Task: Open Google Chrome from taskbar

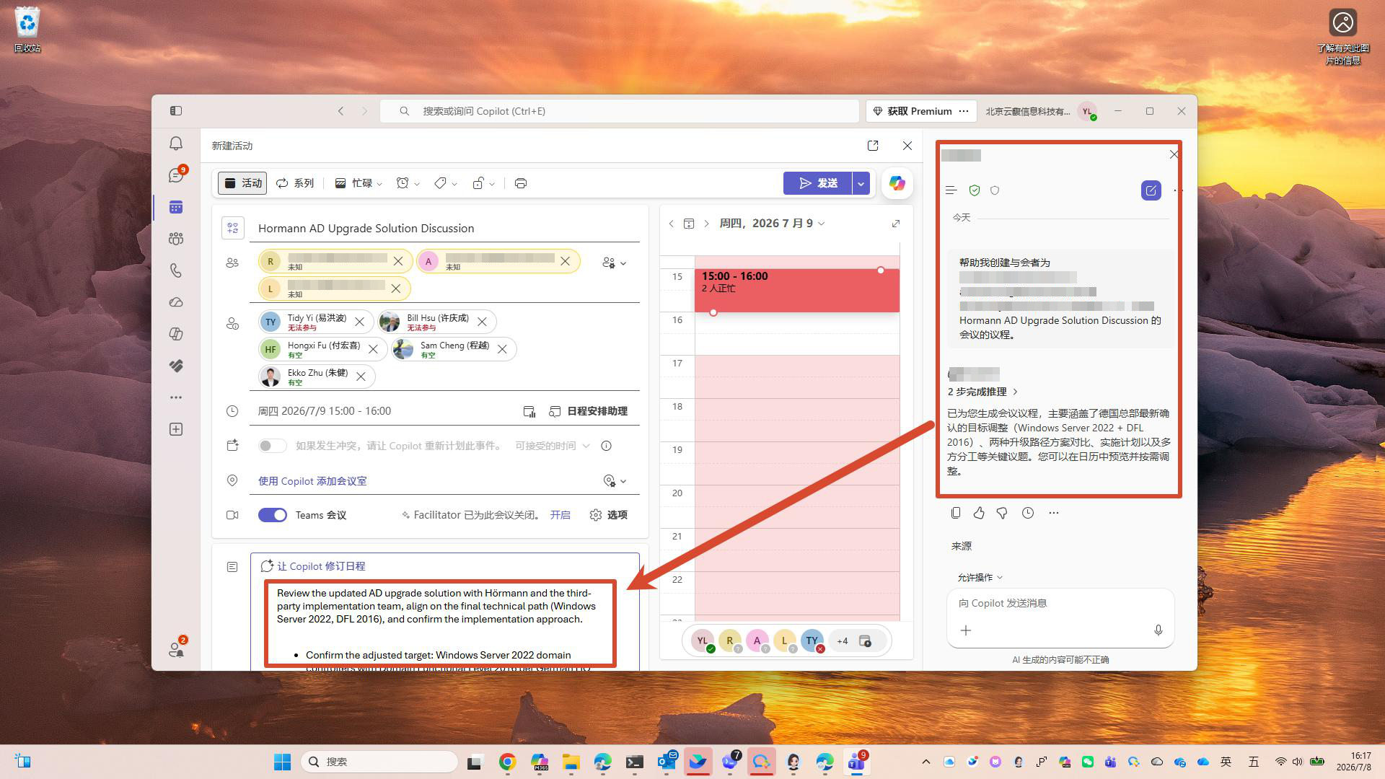Action: click(508, 762)
